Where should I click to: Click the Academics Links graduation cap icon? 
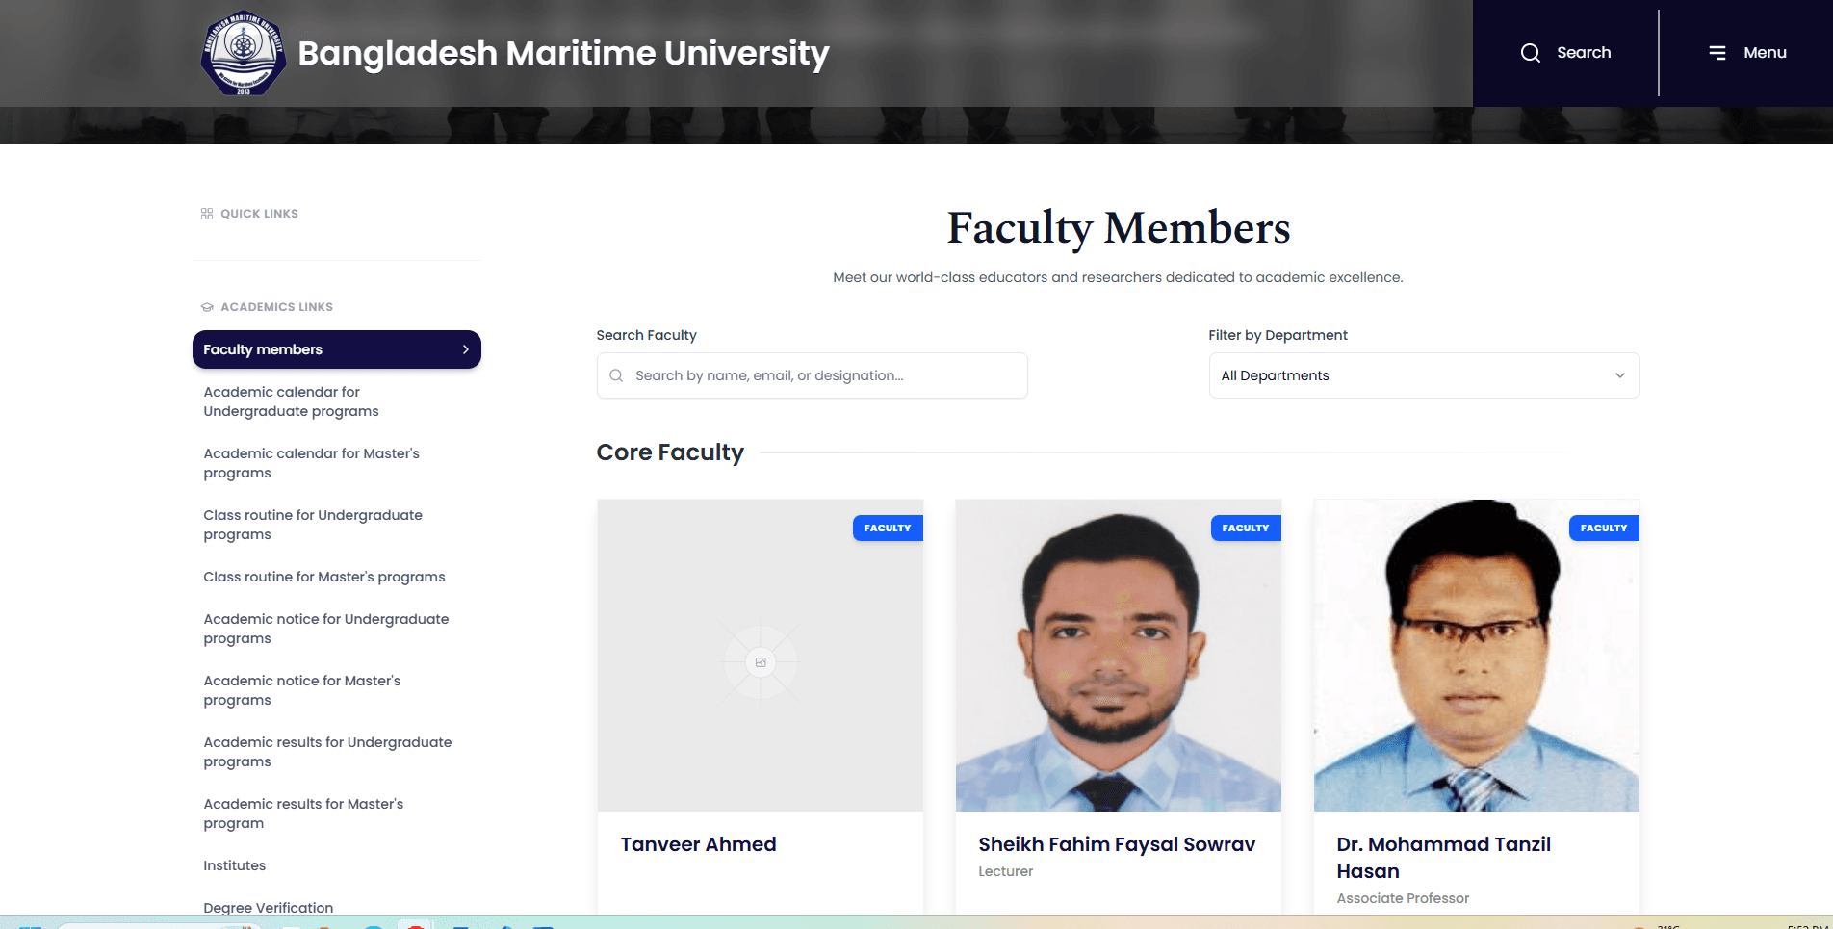tap(206, 307)
